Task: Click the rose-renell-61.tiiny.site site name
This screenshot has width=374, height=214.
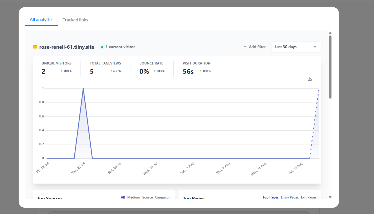Action: 67,47
